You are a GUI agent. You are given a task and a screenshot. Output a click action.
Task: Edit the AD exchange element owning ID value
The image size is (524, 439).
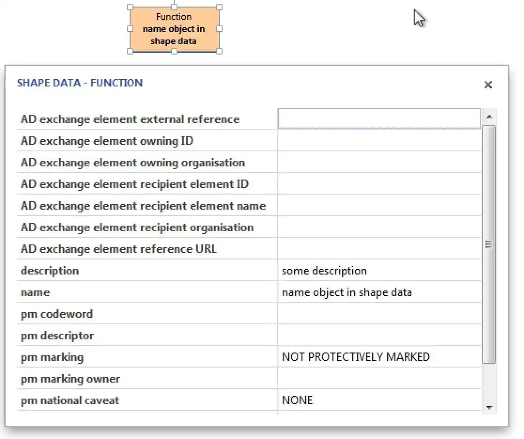pos(379,141)
